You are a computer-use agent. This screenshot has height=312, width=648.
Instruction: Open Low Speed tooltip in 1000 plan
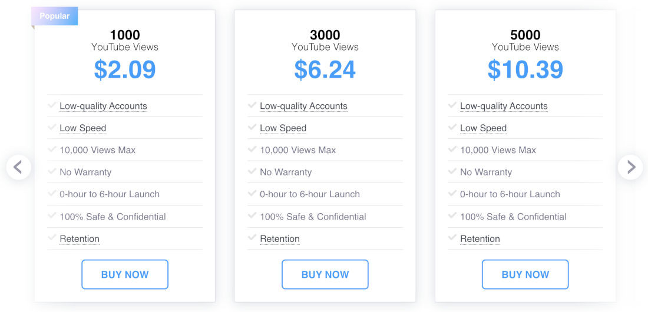coord(82,128)
